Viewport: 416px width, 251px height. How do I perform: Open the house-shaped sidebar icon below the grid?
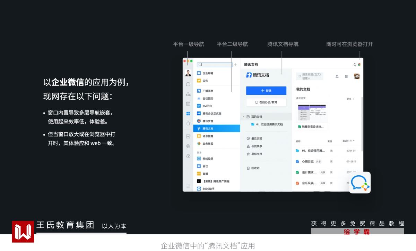pyautogui.click(x=188, y=123)
